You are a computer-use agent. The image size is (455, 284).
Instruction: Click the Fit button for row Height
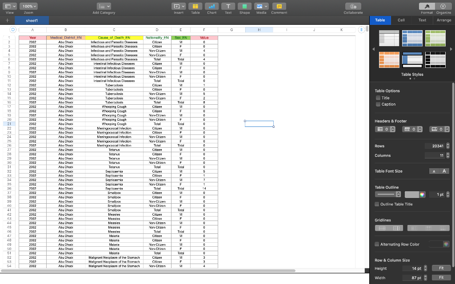pyautogui.click(x=441, y=268)
